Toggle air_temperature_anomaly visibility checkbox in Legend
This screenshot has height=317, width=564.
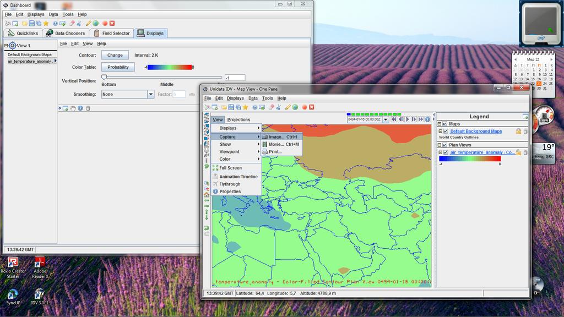coord(446,152)
